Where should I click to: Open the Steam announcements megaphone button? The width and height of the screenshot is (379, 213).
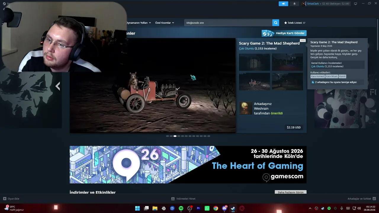(283, 4)
